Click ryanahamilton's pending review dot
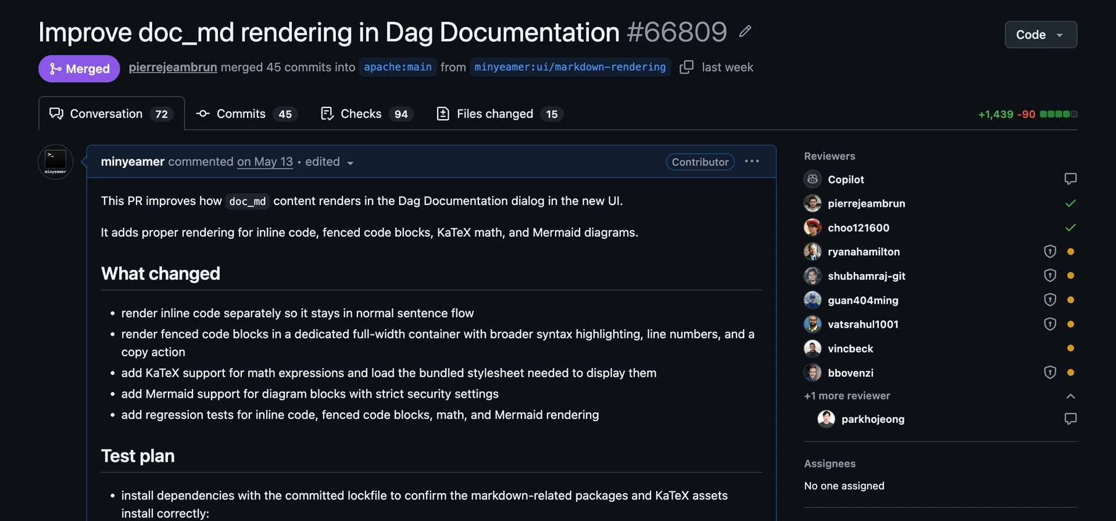The image size is (1116, 521). coord(1071,251)
